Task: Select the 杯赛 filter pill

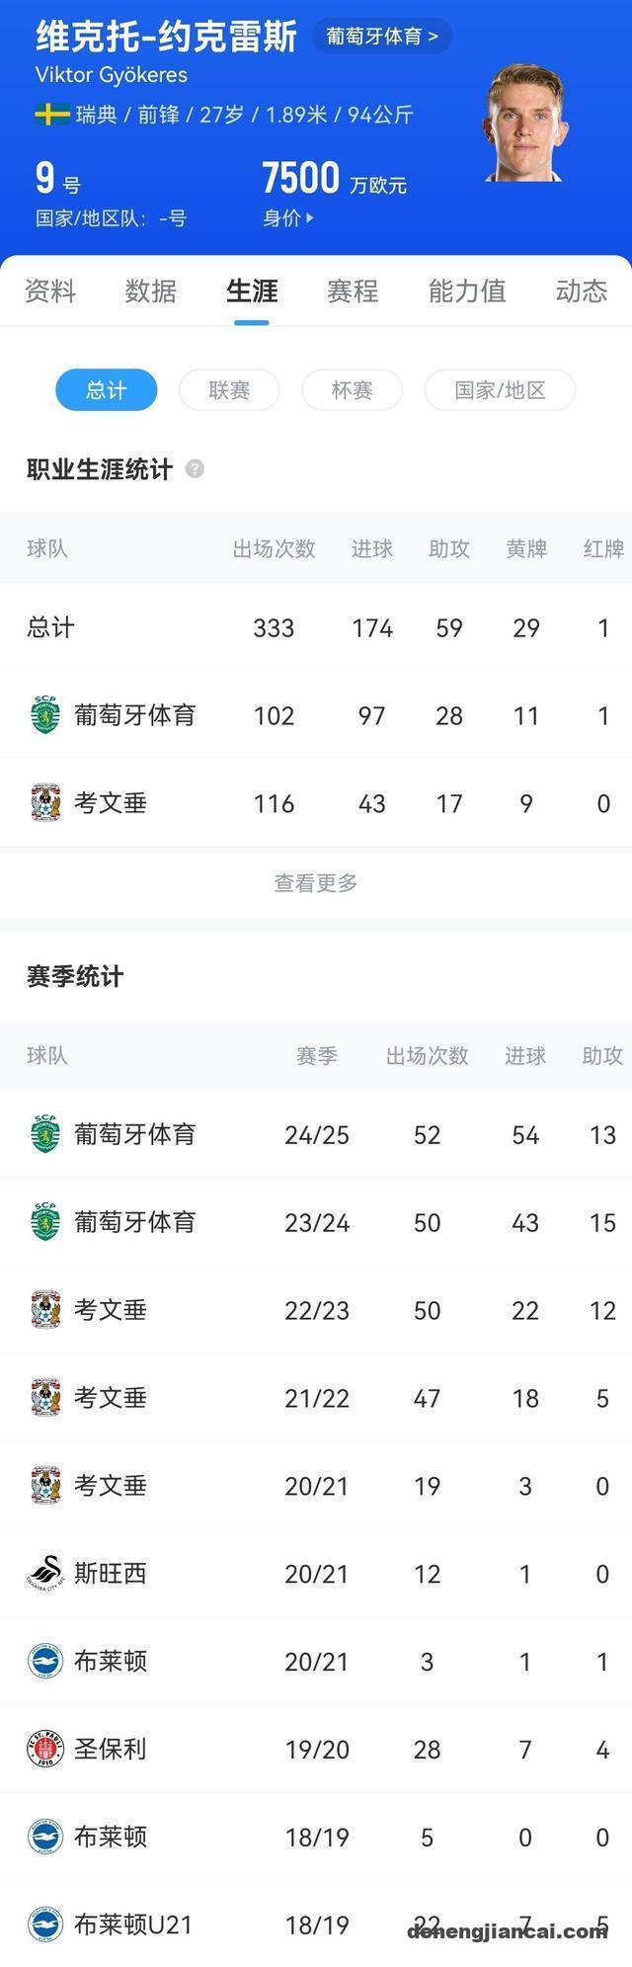Action: point(352,390)
